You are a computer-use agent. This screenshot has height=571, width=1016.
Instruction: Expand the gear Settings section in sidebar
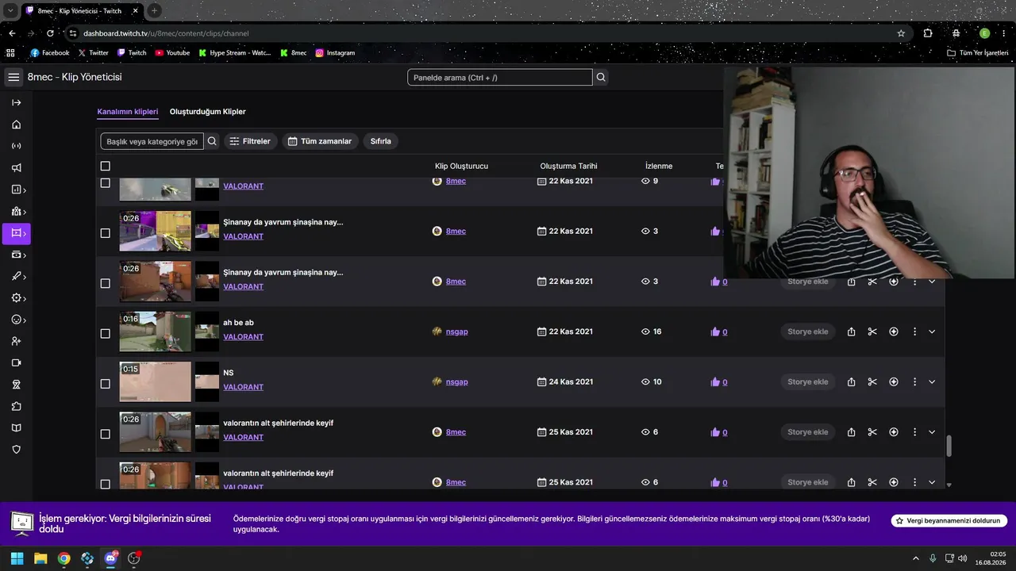[x=18, y=298]
